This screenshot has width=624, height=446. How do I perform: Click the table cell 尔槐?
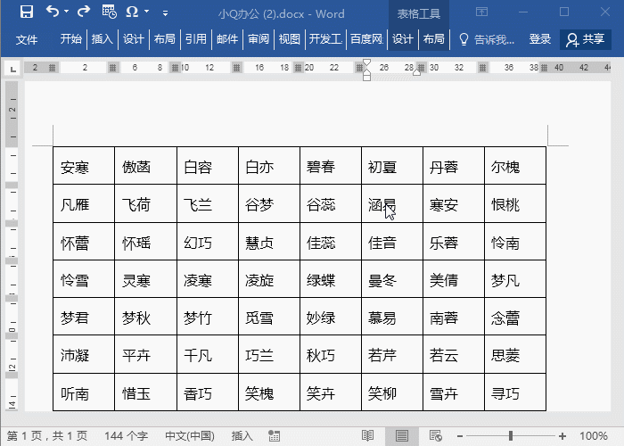tap(515, 166)
